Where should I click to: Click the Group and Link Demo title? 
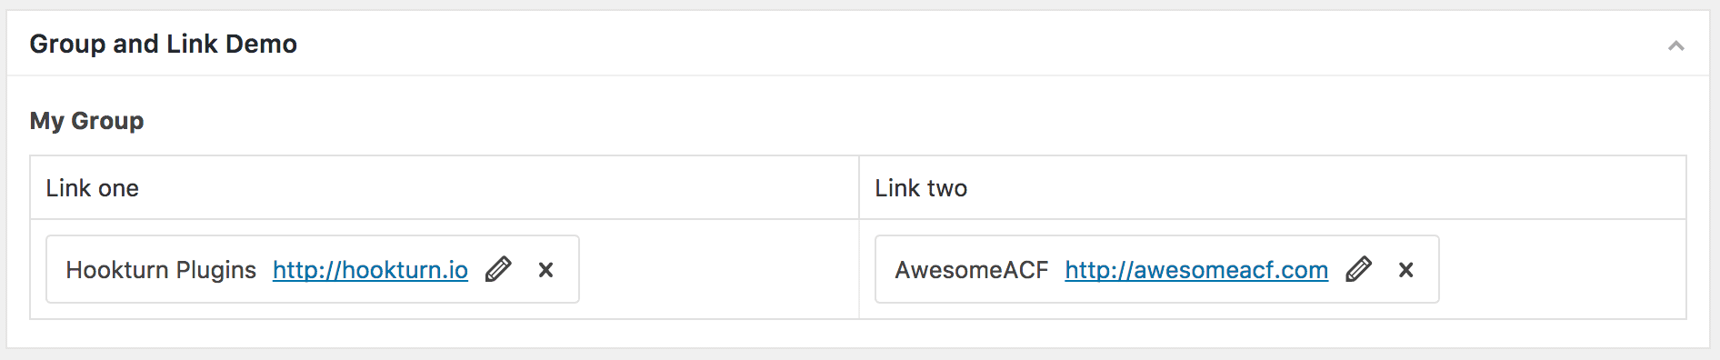point(164,44)
